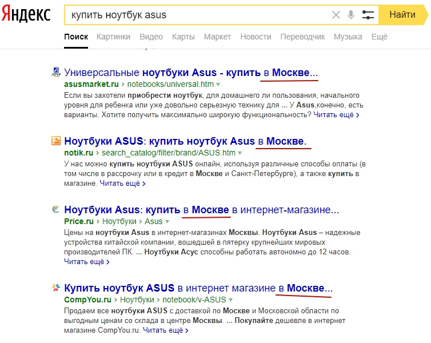Expand options arrow after CompYou.ru notebook/v-ASUS
Viewport: 431px width, 343px height.
(x=230, y=300)
